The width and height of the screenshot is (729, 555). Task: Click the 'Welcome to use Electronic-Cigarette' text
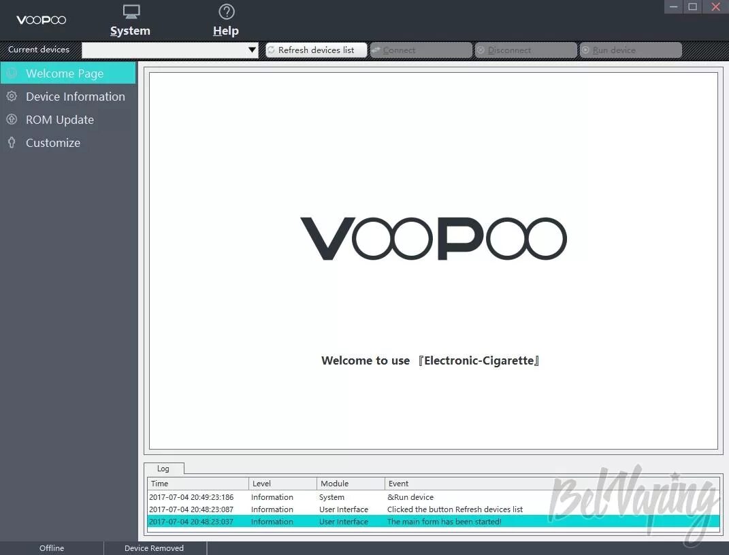click(x=430, y=361)
